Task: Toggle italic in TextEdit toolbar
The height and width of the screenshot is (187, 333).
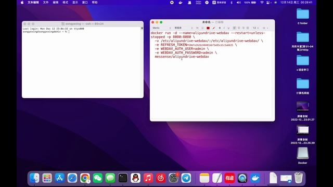Action: click(224, 28)
